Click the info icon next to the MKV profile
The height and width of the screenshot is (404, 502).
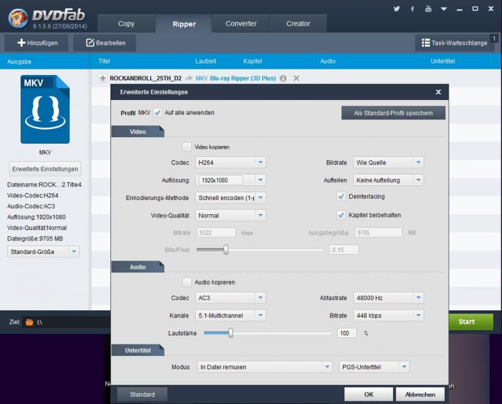pos(283,78)
